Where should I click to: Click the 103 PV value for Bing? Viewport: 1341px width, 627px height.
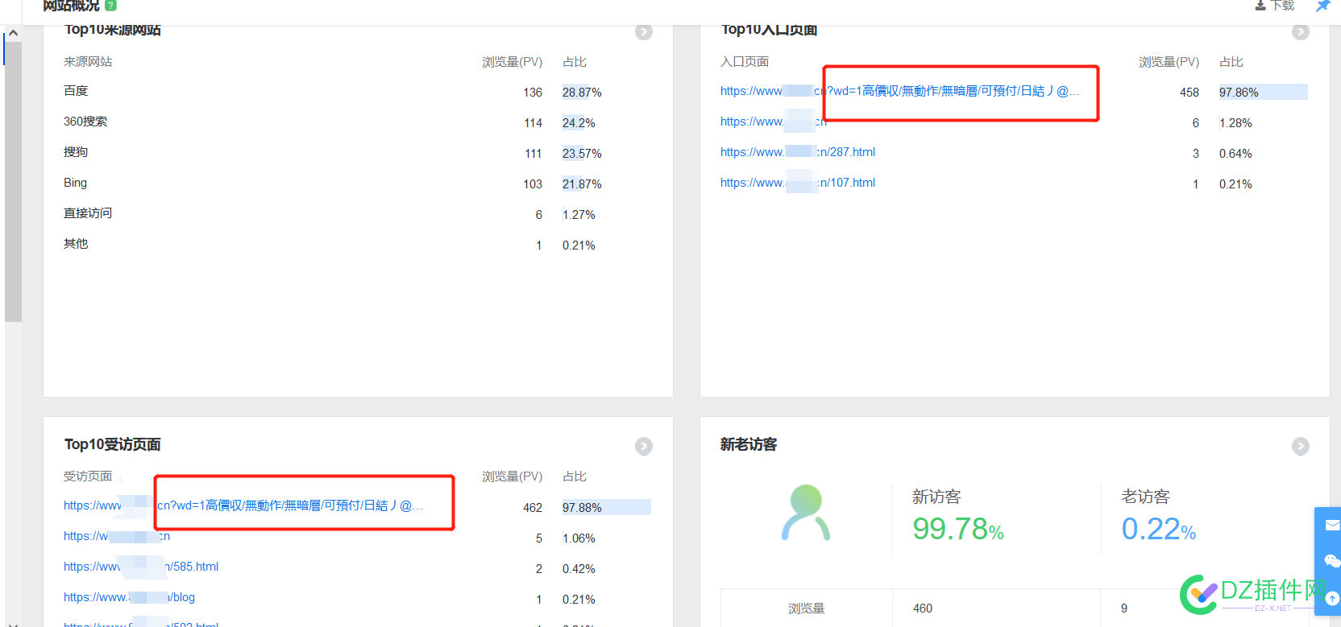click(x=533, y=184)
